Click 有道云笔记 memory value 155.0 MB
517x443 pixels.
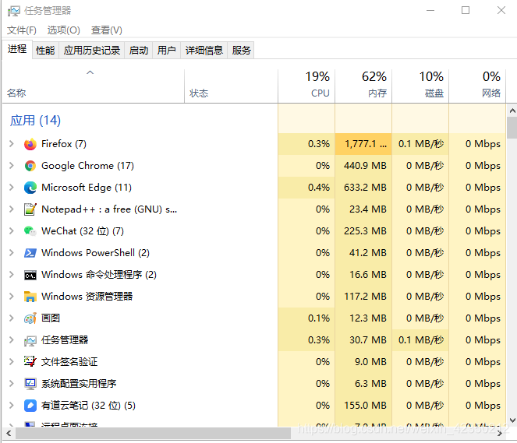(x=365, y=405)
